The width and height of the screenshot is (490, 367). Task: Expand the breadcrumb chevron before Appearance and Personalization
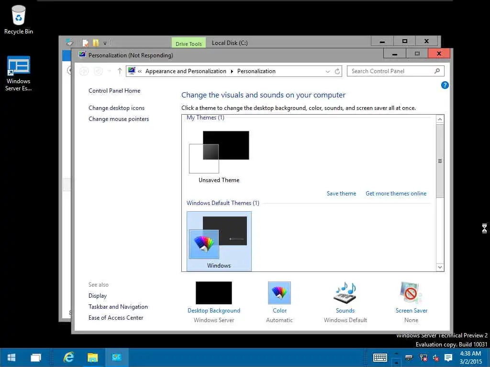(x=140, y=72)
